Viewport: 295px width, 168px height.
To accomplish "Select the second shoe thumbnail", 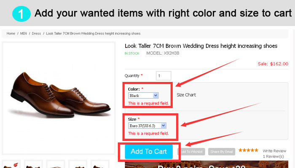I will (x=33, y=164).
